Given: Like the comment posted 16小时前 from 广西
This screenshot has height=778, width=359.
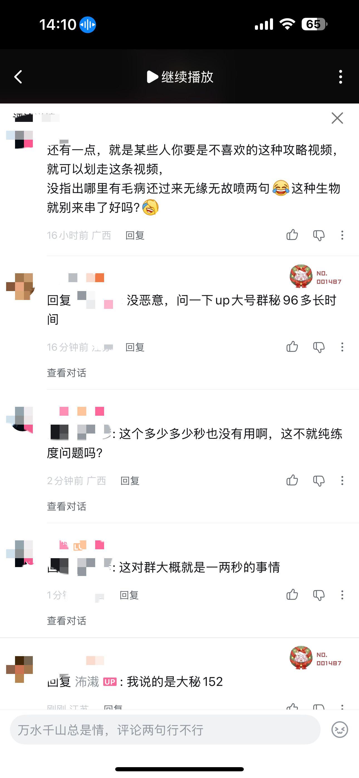Looking at the screenshot, I should [x=292, y=235].
